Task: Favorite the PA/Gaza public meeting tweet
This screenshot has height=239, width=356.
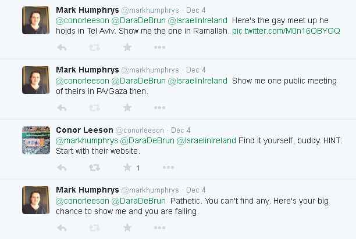Action: pyautogui.click(x=127, y=107)
